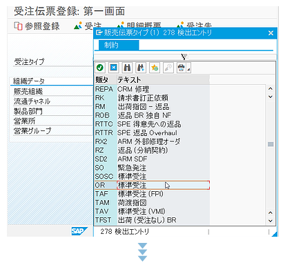Image resolution: width=283 pixels, height=265 pixels.
Task: Click scroll down arrow below top up arrow
Action: tap(271, 97)
